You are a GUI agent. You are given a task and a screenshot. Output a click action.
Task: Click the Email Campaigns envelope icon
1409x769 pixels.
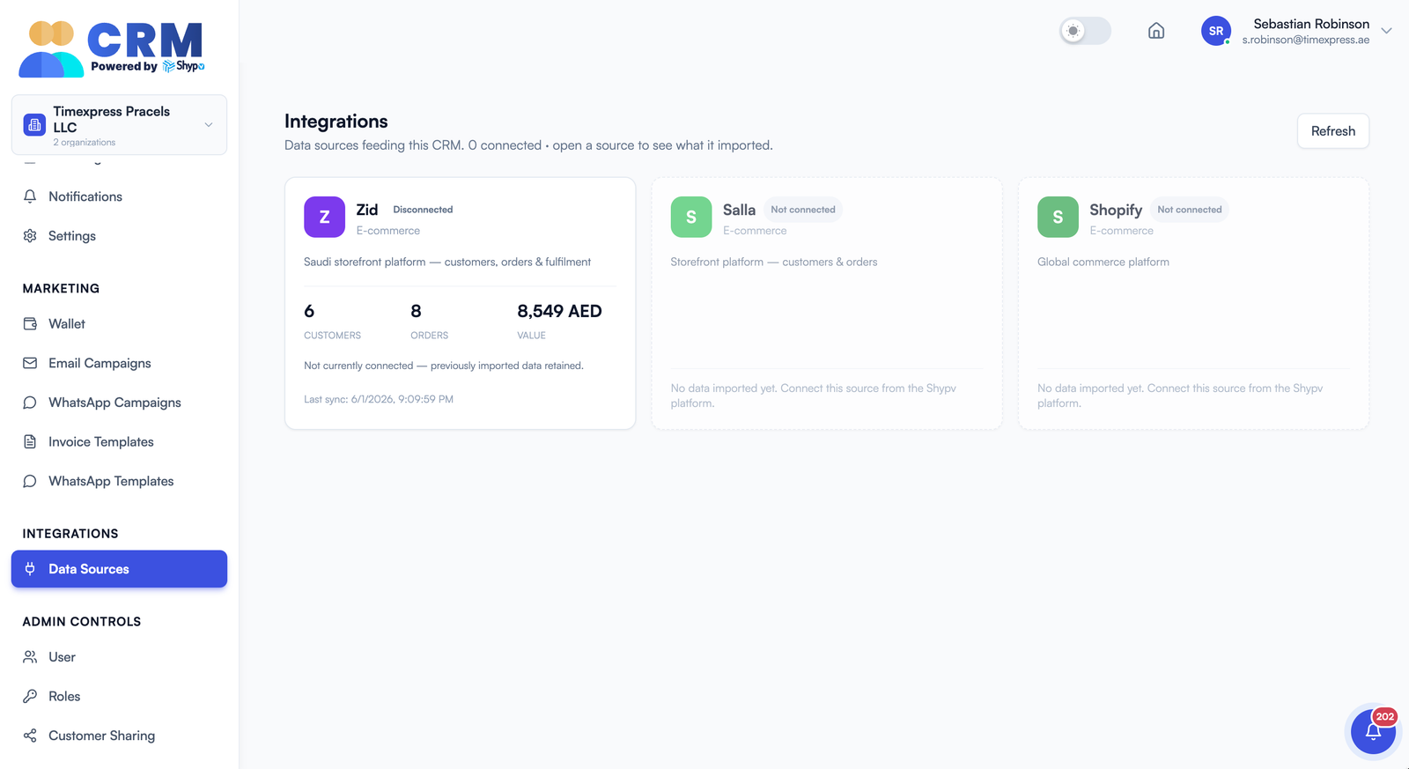[30, 363]
